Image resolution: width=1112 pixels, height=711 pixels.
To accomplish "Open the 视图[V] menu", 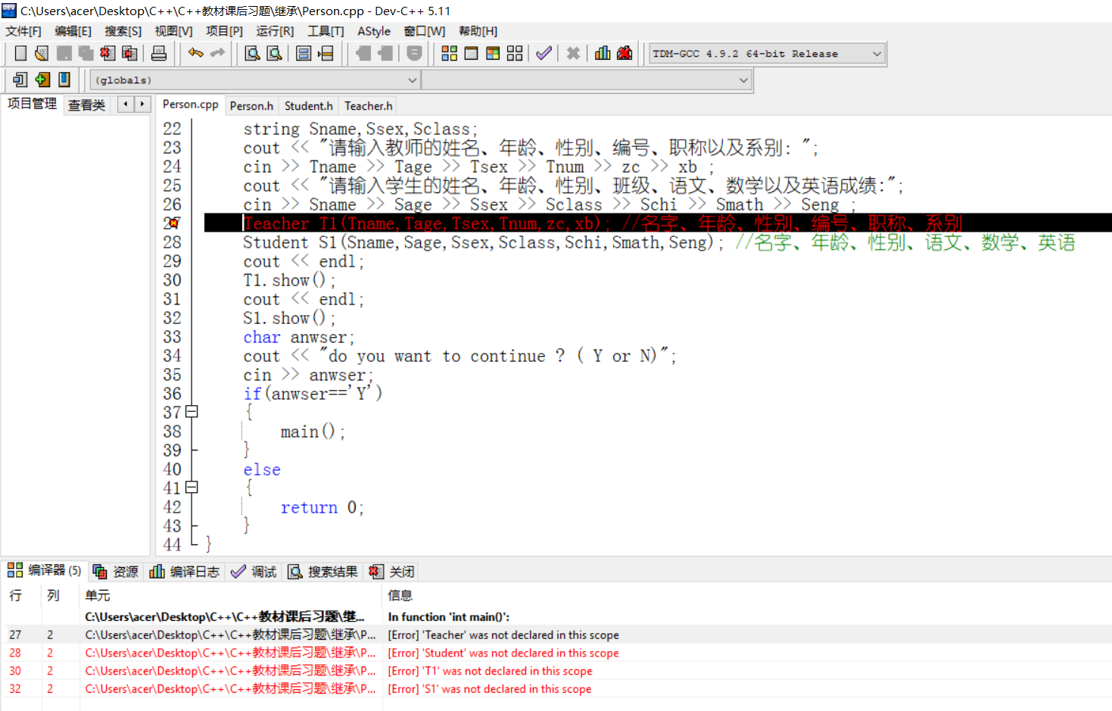I will click(173, 31).
